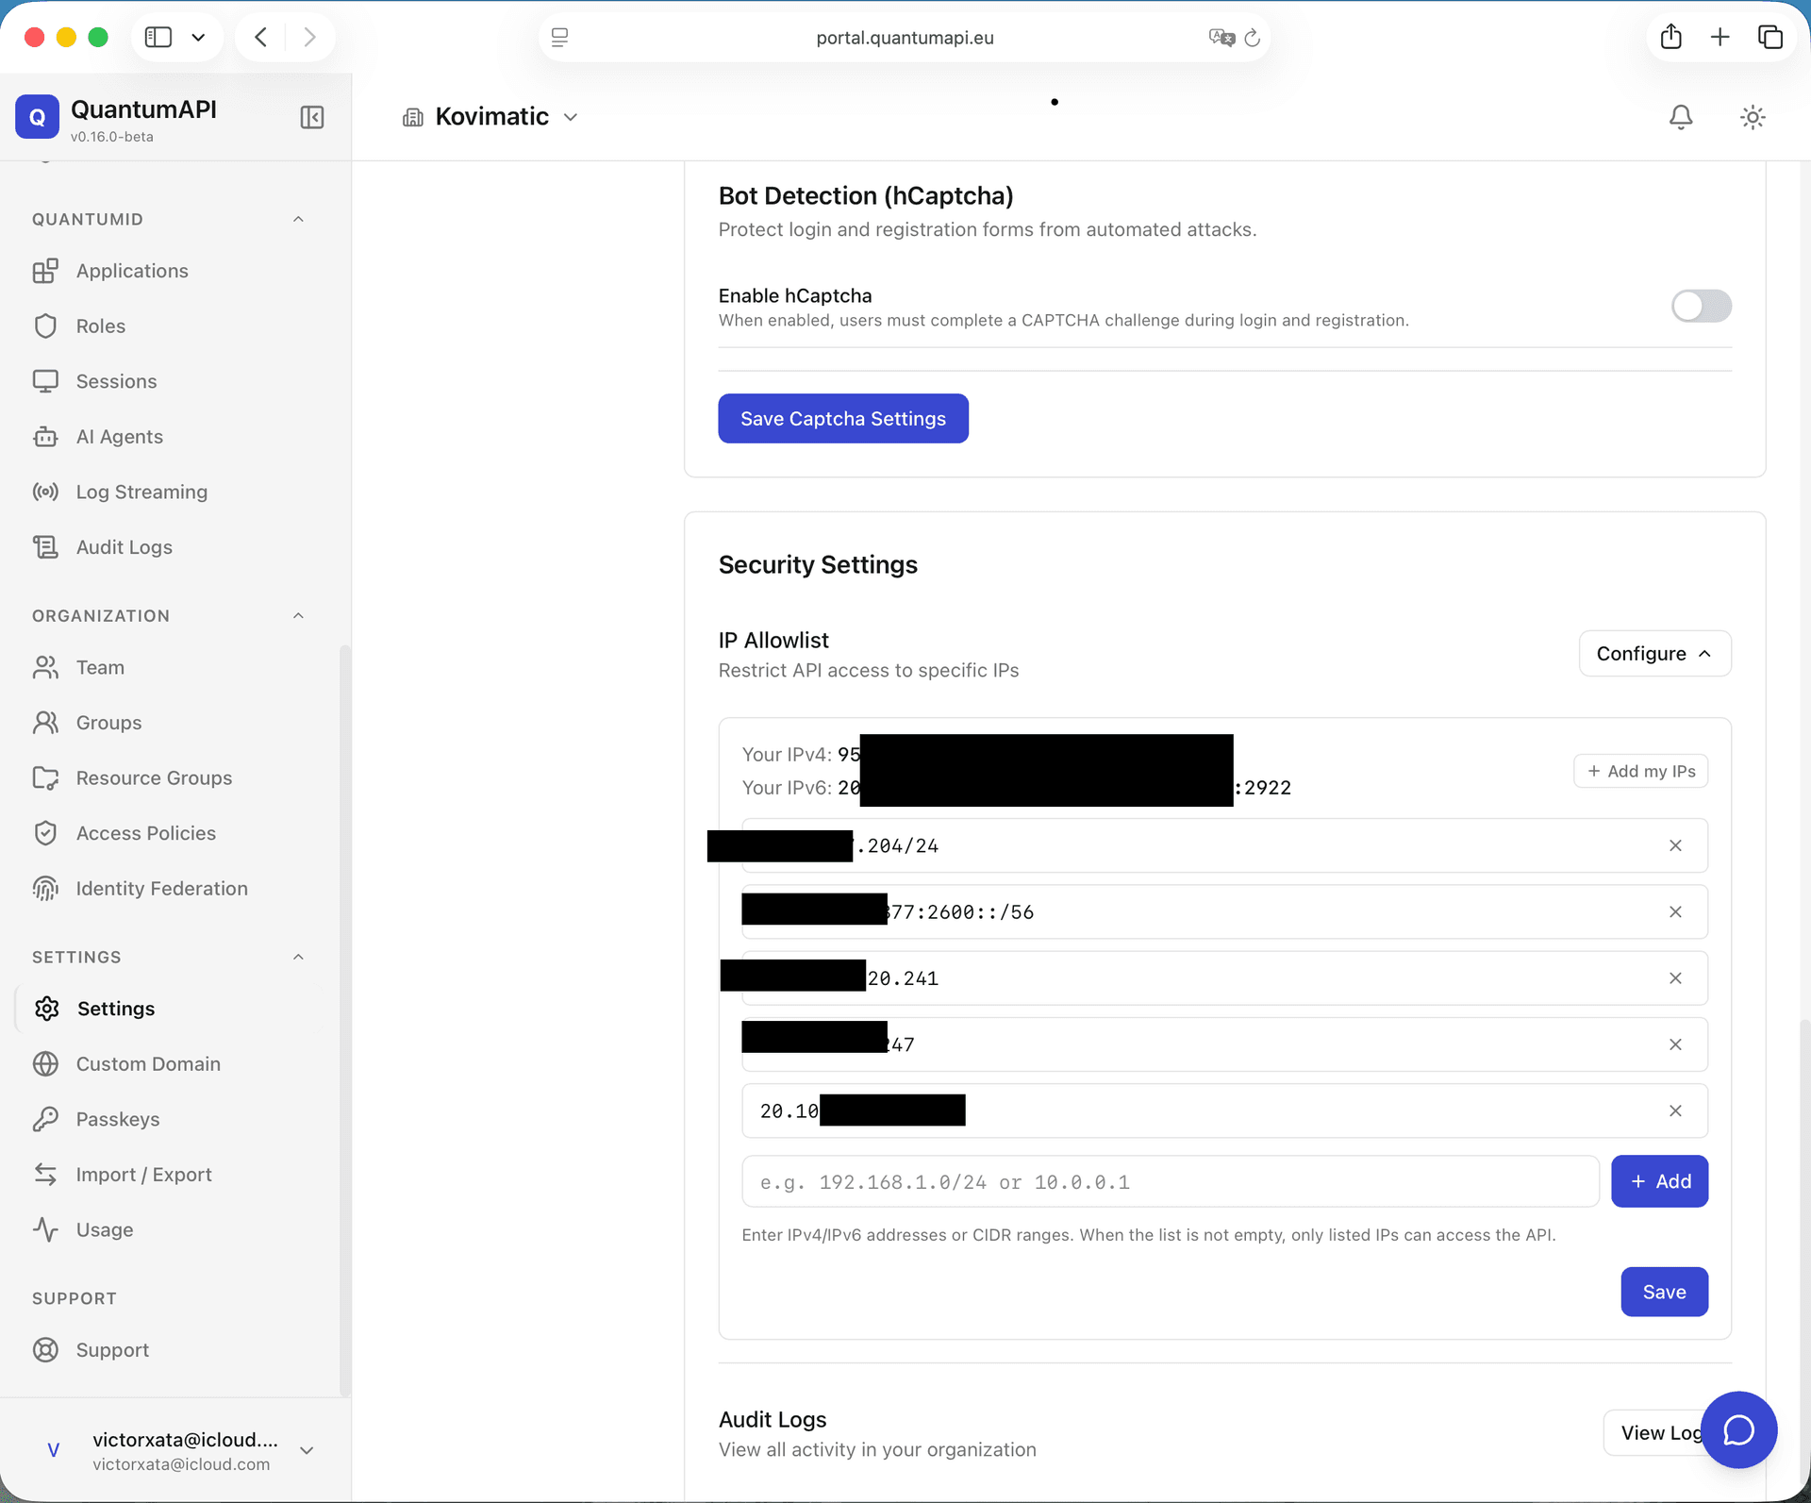This screenshot has height=1503, width=1811.
Task: Remove the 20.10 IP allowlist entry
Action: click(x=1675, y=1111)
